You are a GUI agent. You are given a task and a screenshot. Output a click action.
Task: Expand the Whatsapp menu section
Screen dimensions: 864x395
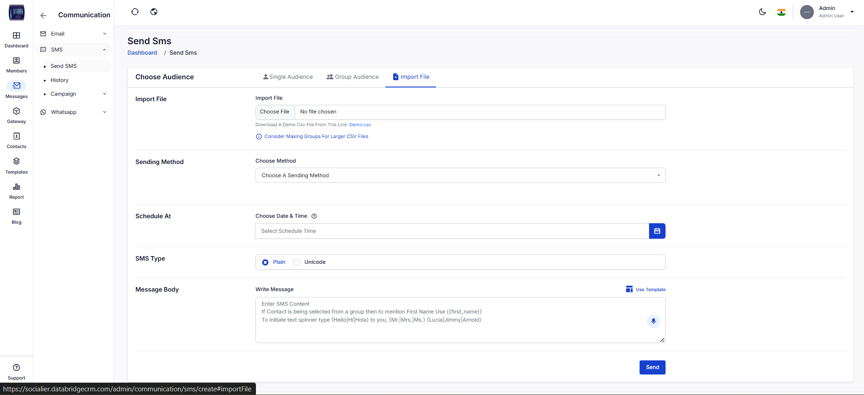point(73,112)
